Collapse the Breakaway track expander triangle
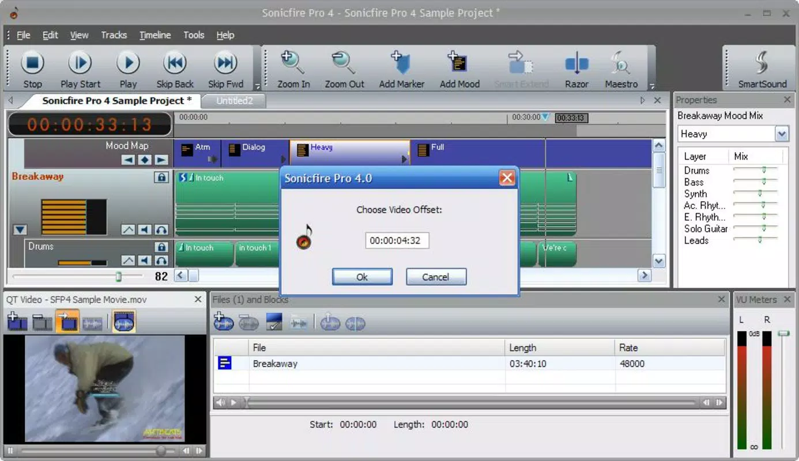This screenshot has height=461, width=799. tap(20, 230)
